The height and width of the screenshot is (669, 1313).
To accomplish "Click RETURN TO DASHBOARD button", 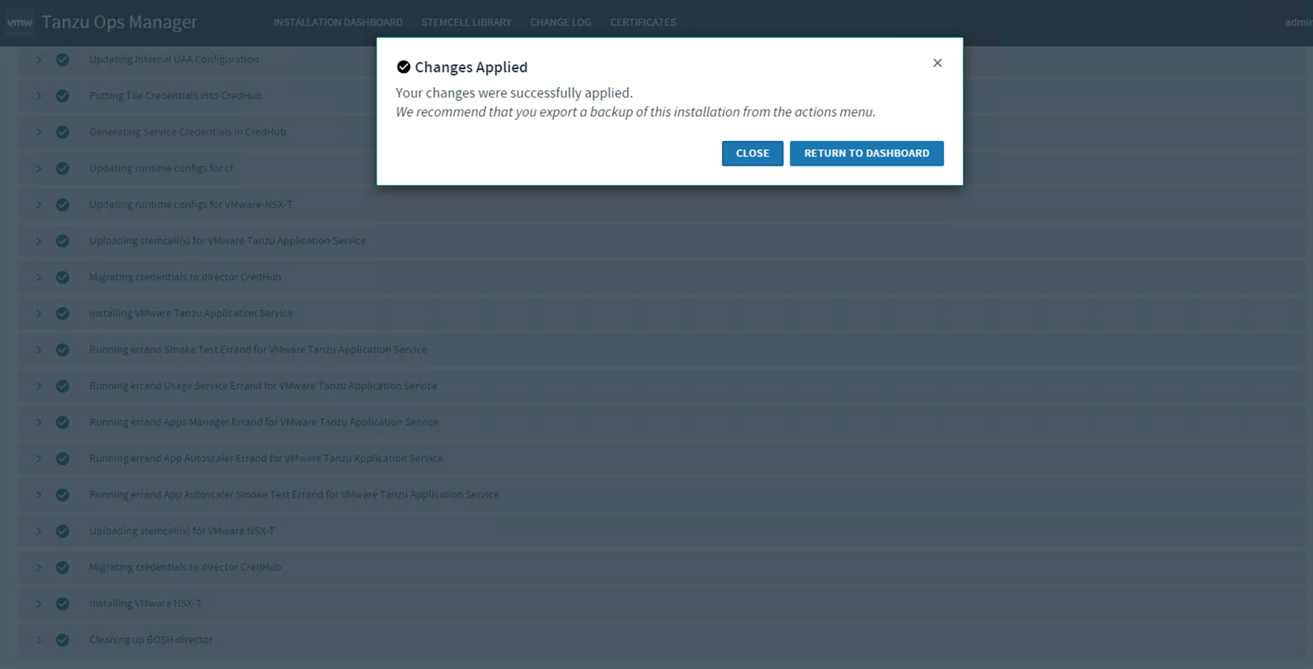I will click(867, 153).
